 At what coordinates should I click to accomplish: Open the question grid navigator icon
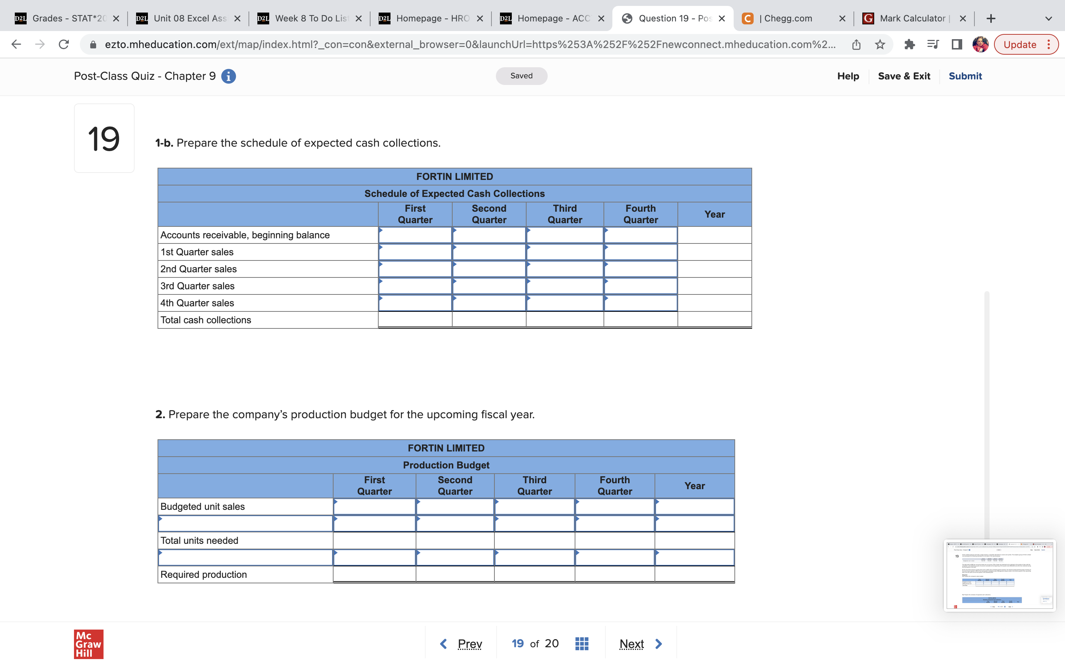pyautogui.click(x=582, y=644)
